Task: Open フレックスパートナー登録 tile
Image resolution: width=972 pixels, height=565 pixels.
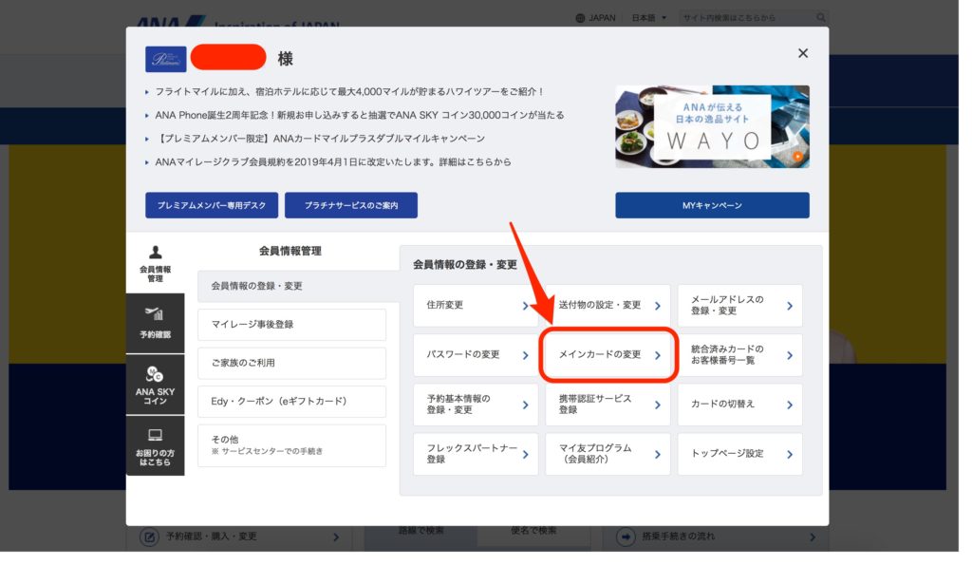Action: click(x=476, y=454)
